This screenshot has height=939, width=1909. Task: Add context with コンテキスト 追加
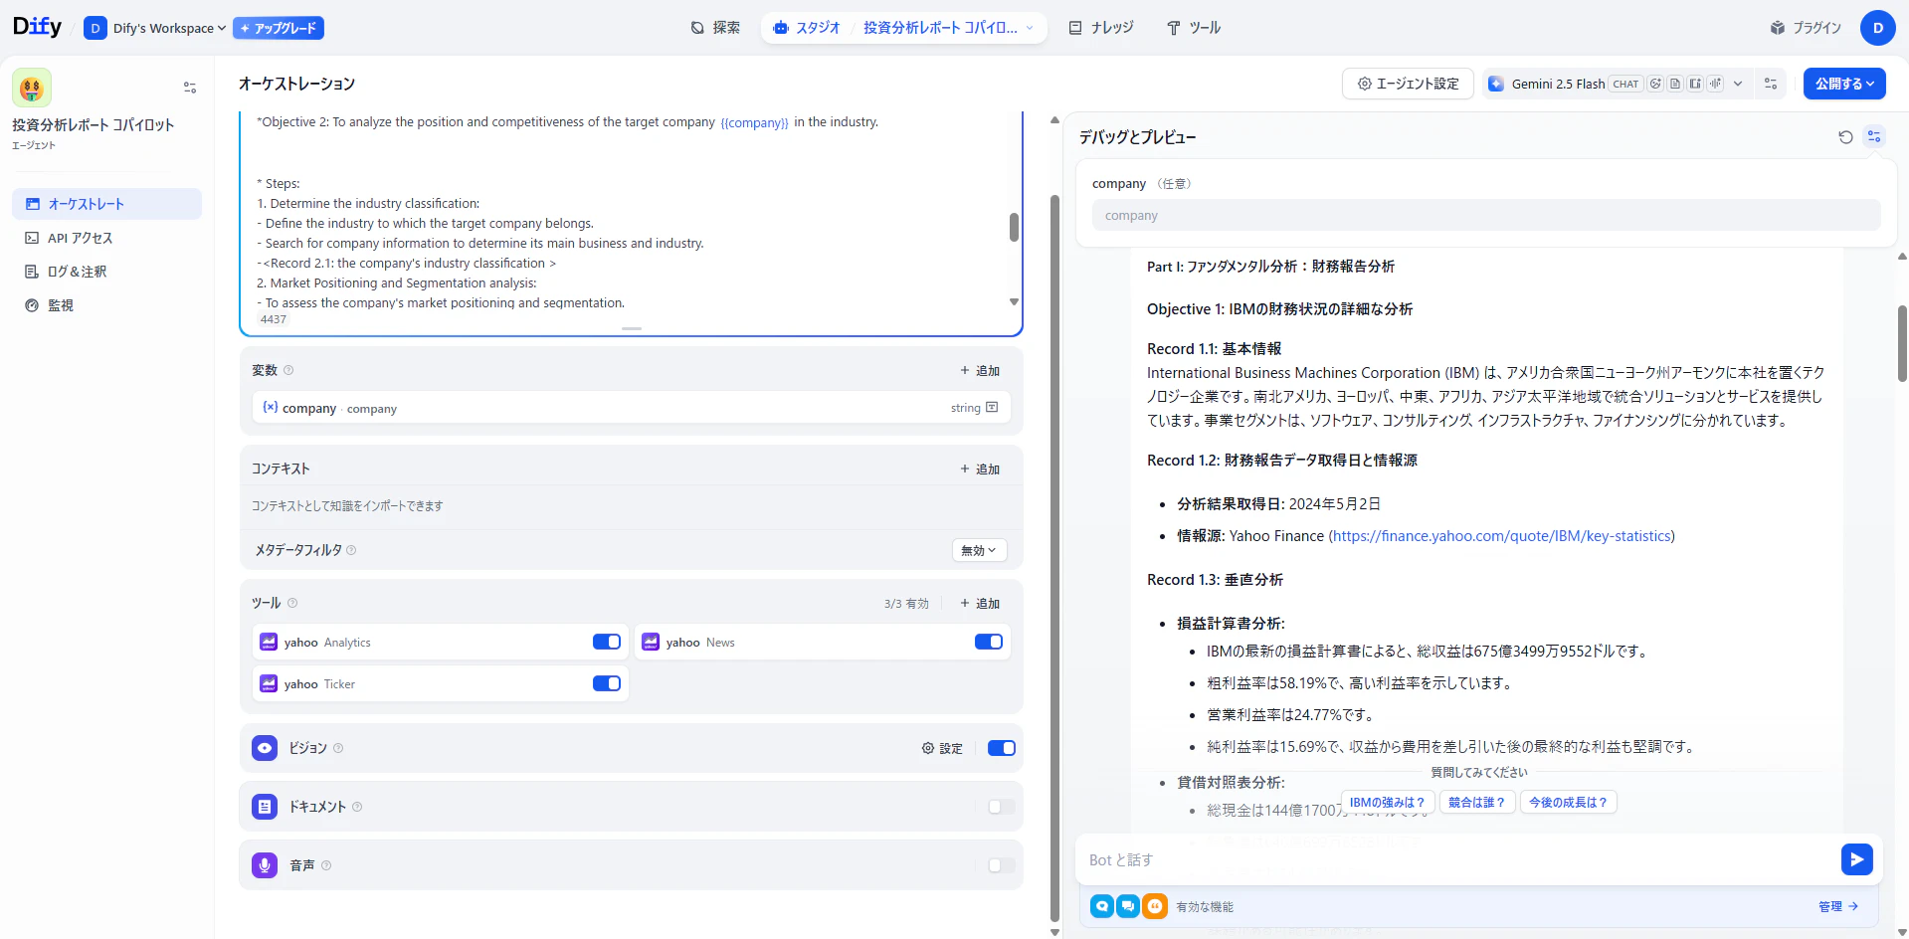pos(980,469)
